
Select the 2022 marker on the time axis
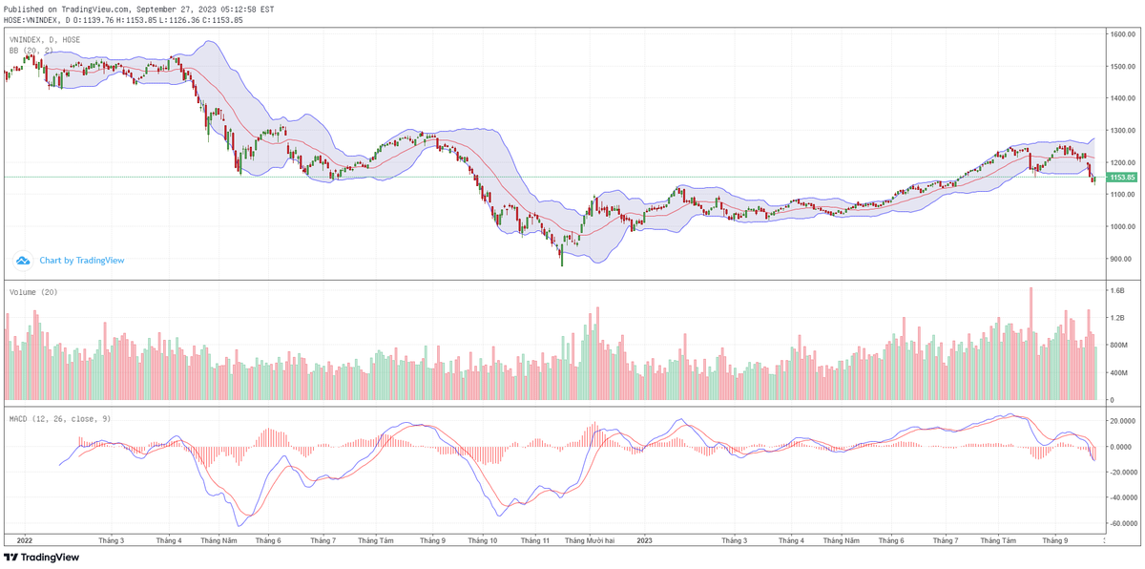27,540
